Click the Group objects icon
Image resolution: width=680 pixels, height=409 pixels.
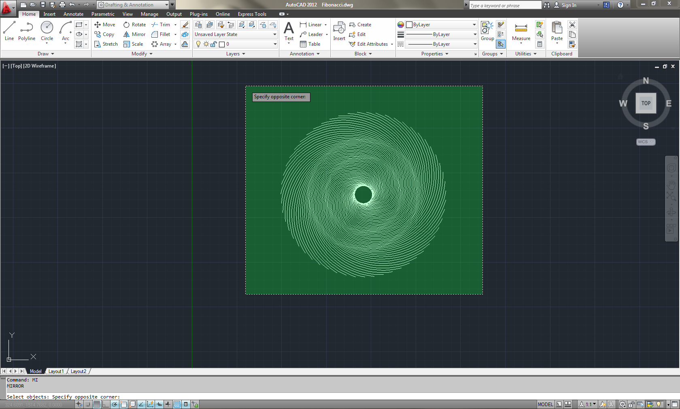click(x=487, y=31)
